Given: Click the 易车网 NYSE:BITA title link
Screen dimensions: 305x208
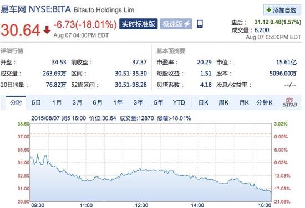Looking at the screenshot, I should 35,9.
